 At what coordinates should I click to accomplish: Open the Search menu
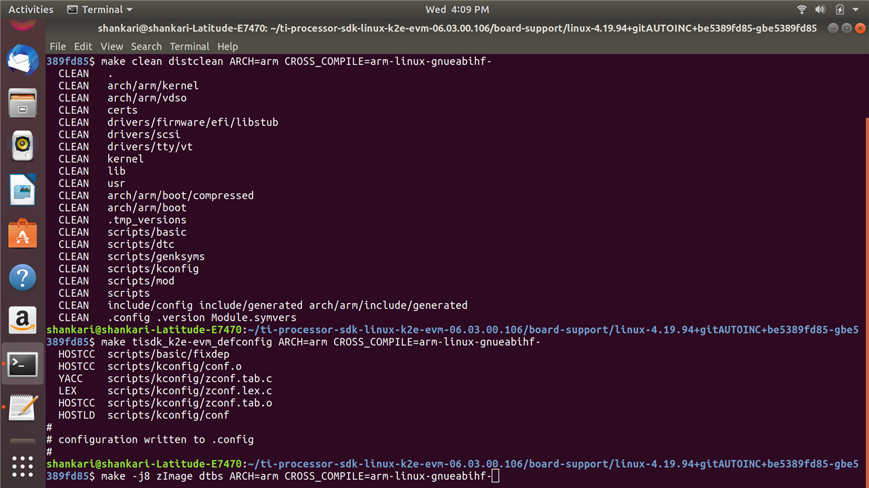pyautogui.click(x=146, y=46)
